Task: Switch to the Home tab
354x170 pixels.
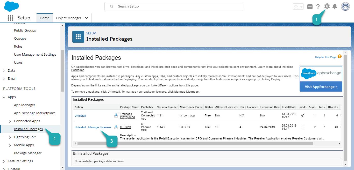Action: [x=45, y=18]
